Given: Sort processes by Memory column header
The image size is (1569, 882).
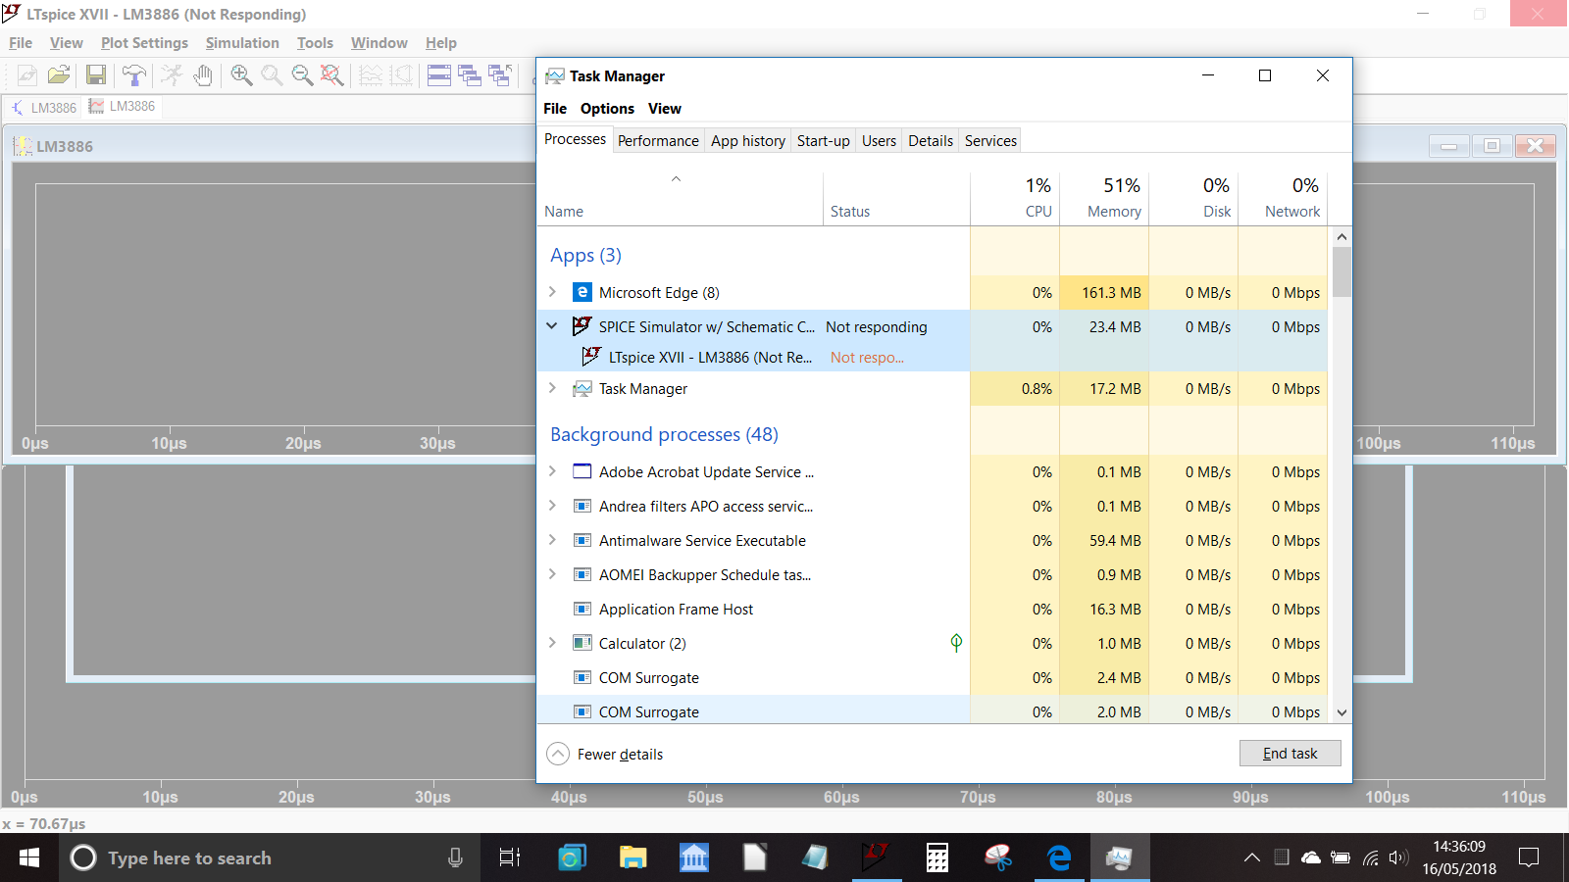Looking at the screenshot, I should [1104, 199].
